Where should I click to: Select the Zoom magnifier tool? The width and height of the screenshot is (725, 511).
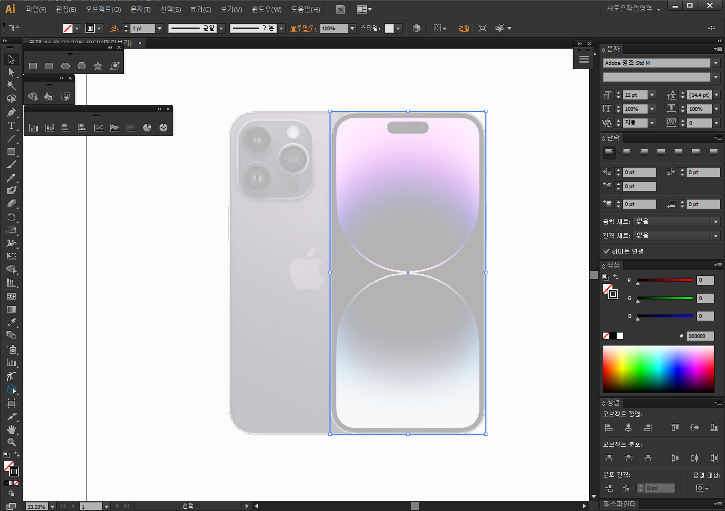tap(11, 442)
